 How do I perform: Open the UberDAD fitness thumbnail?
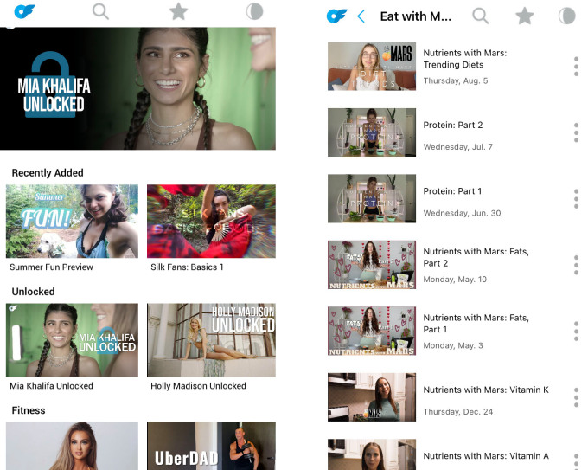[x=211, y=447]
